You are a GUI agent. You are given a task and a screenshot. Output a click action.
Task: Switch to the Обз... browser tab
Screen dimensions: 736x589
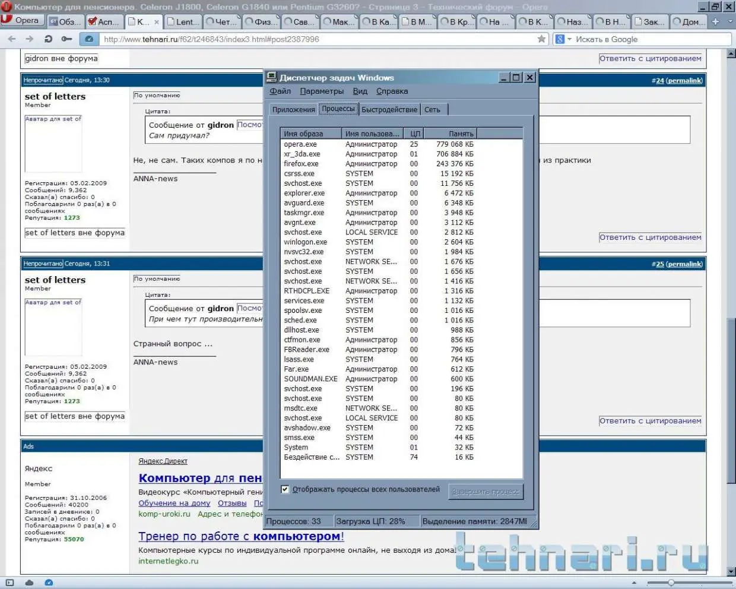tap(65, 21)
